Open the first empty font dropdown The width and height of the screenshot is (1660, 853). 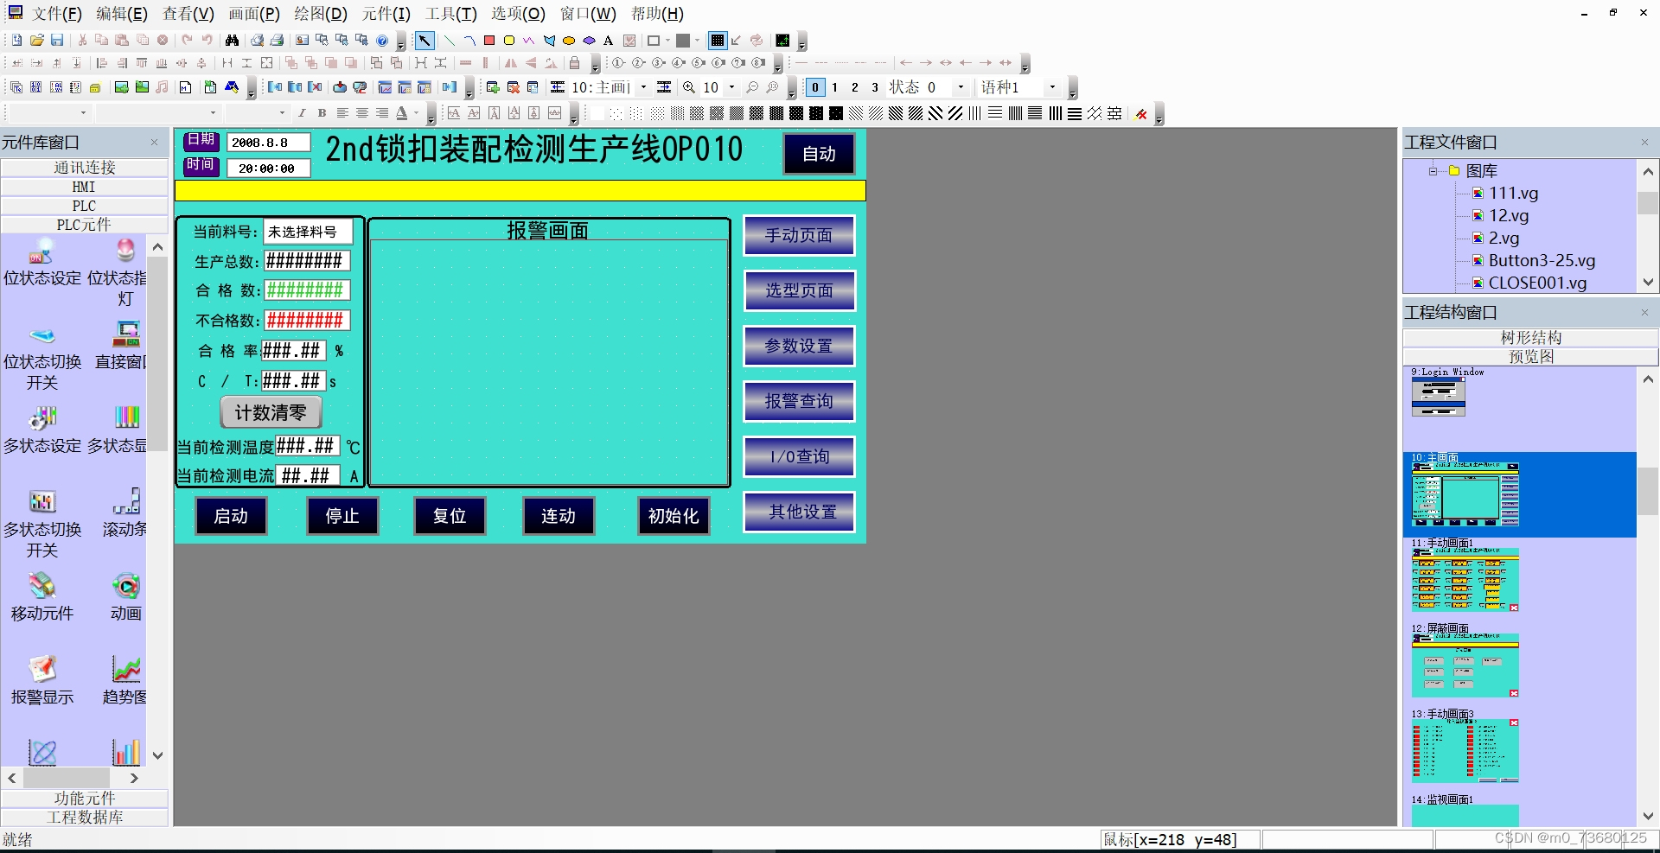pyautogui.click(x=83, y=112)
